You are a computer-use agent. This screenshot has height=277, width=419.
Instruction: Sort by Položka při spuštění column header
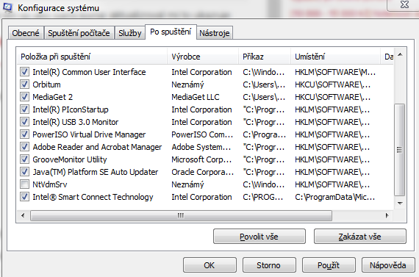(92, 57)
